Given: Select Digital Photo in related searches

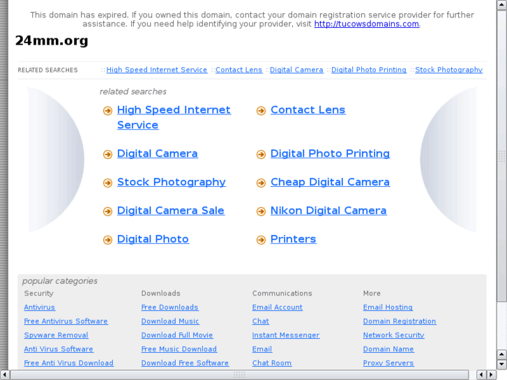Looking at the screenshot, I should click(x=153, y=239).
